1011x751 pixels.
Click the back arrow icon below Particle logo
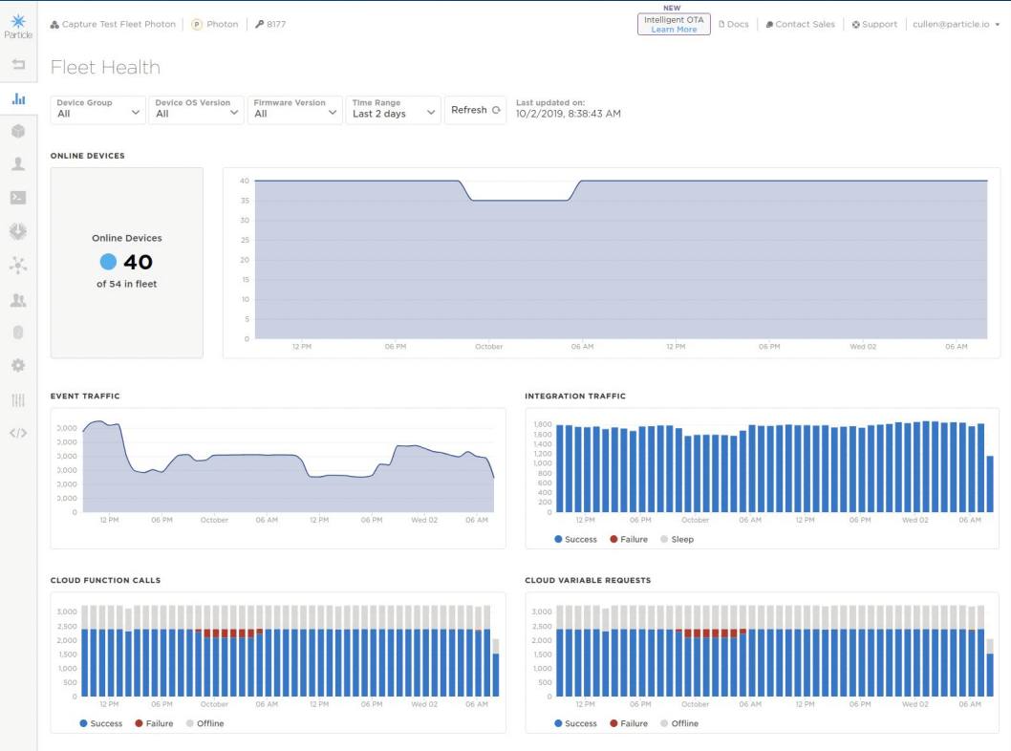click(x=17, y=64)
